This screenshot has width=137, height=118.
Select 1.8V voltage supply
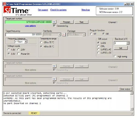point(9,50)
